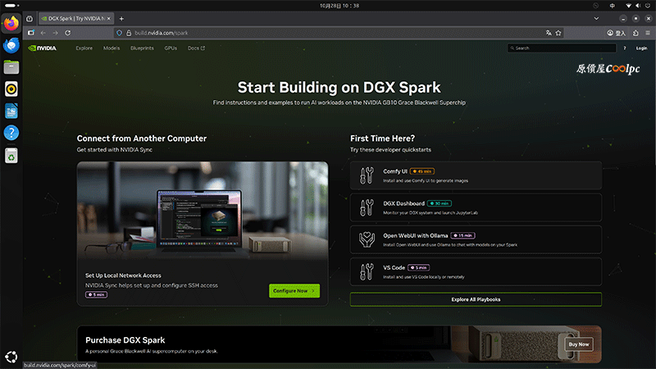Click the translate page icon in address bar
Viewport: 656px width, 369px height.
point(548,33)
